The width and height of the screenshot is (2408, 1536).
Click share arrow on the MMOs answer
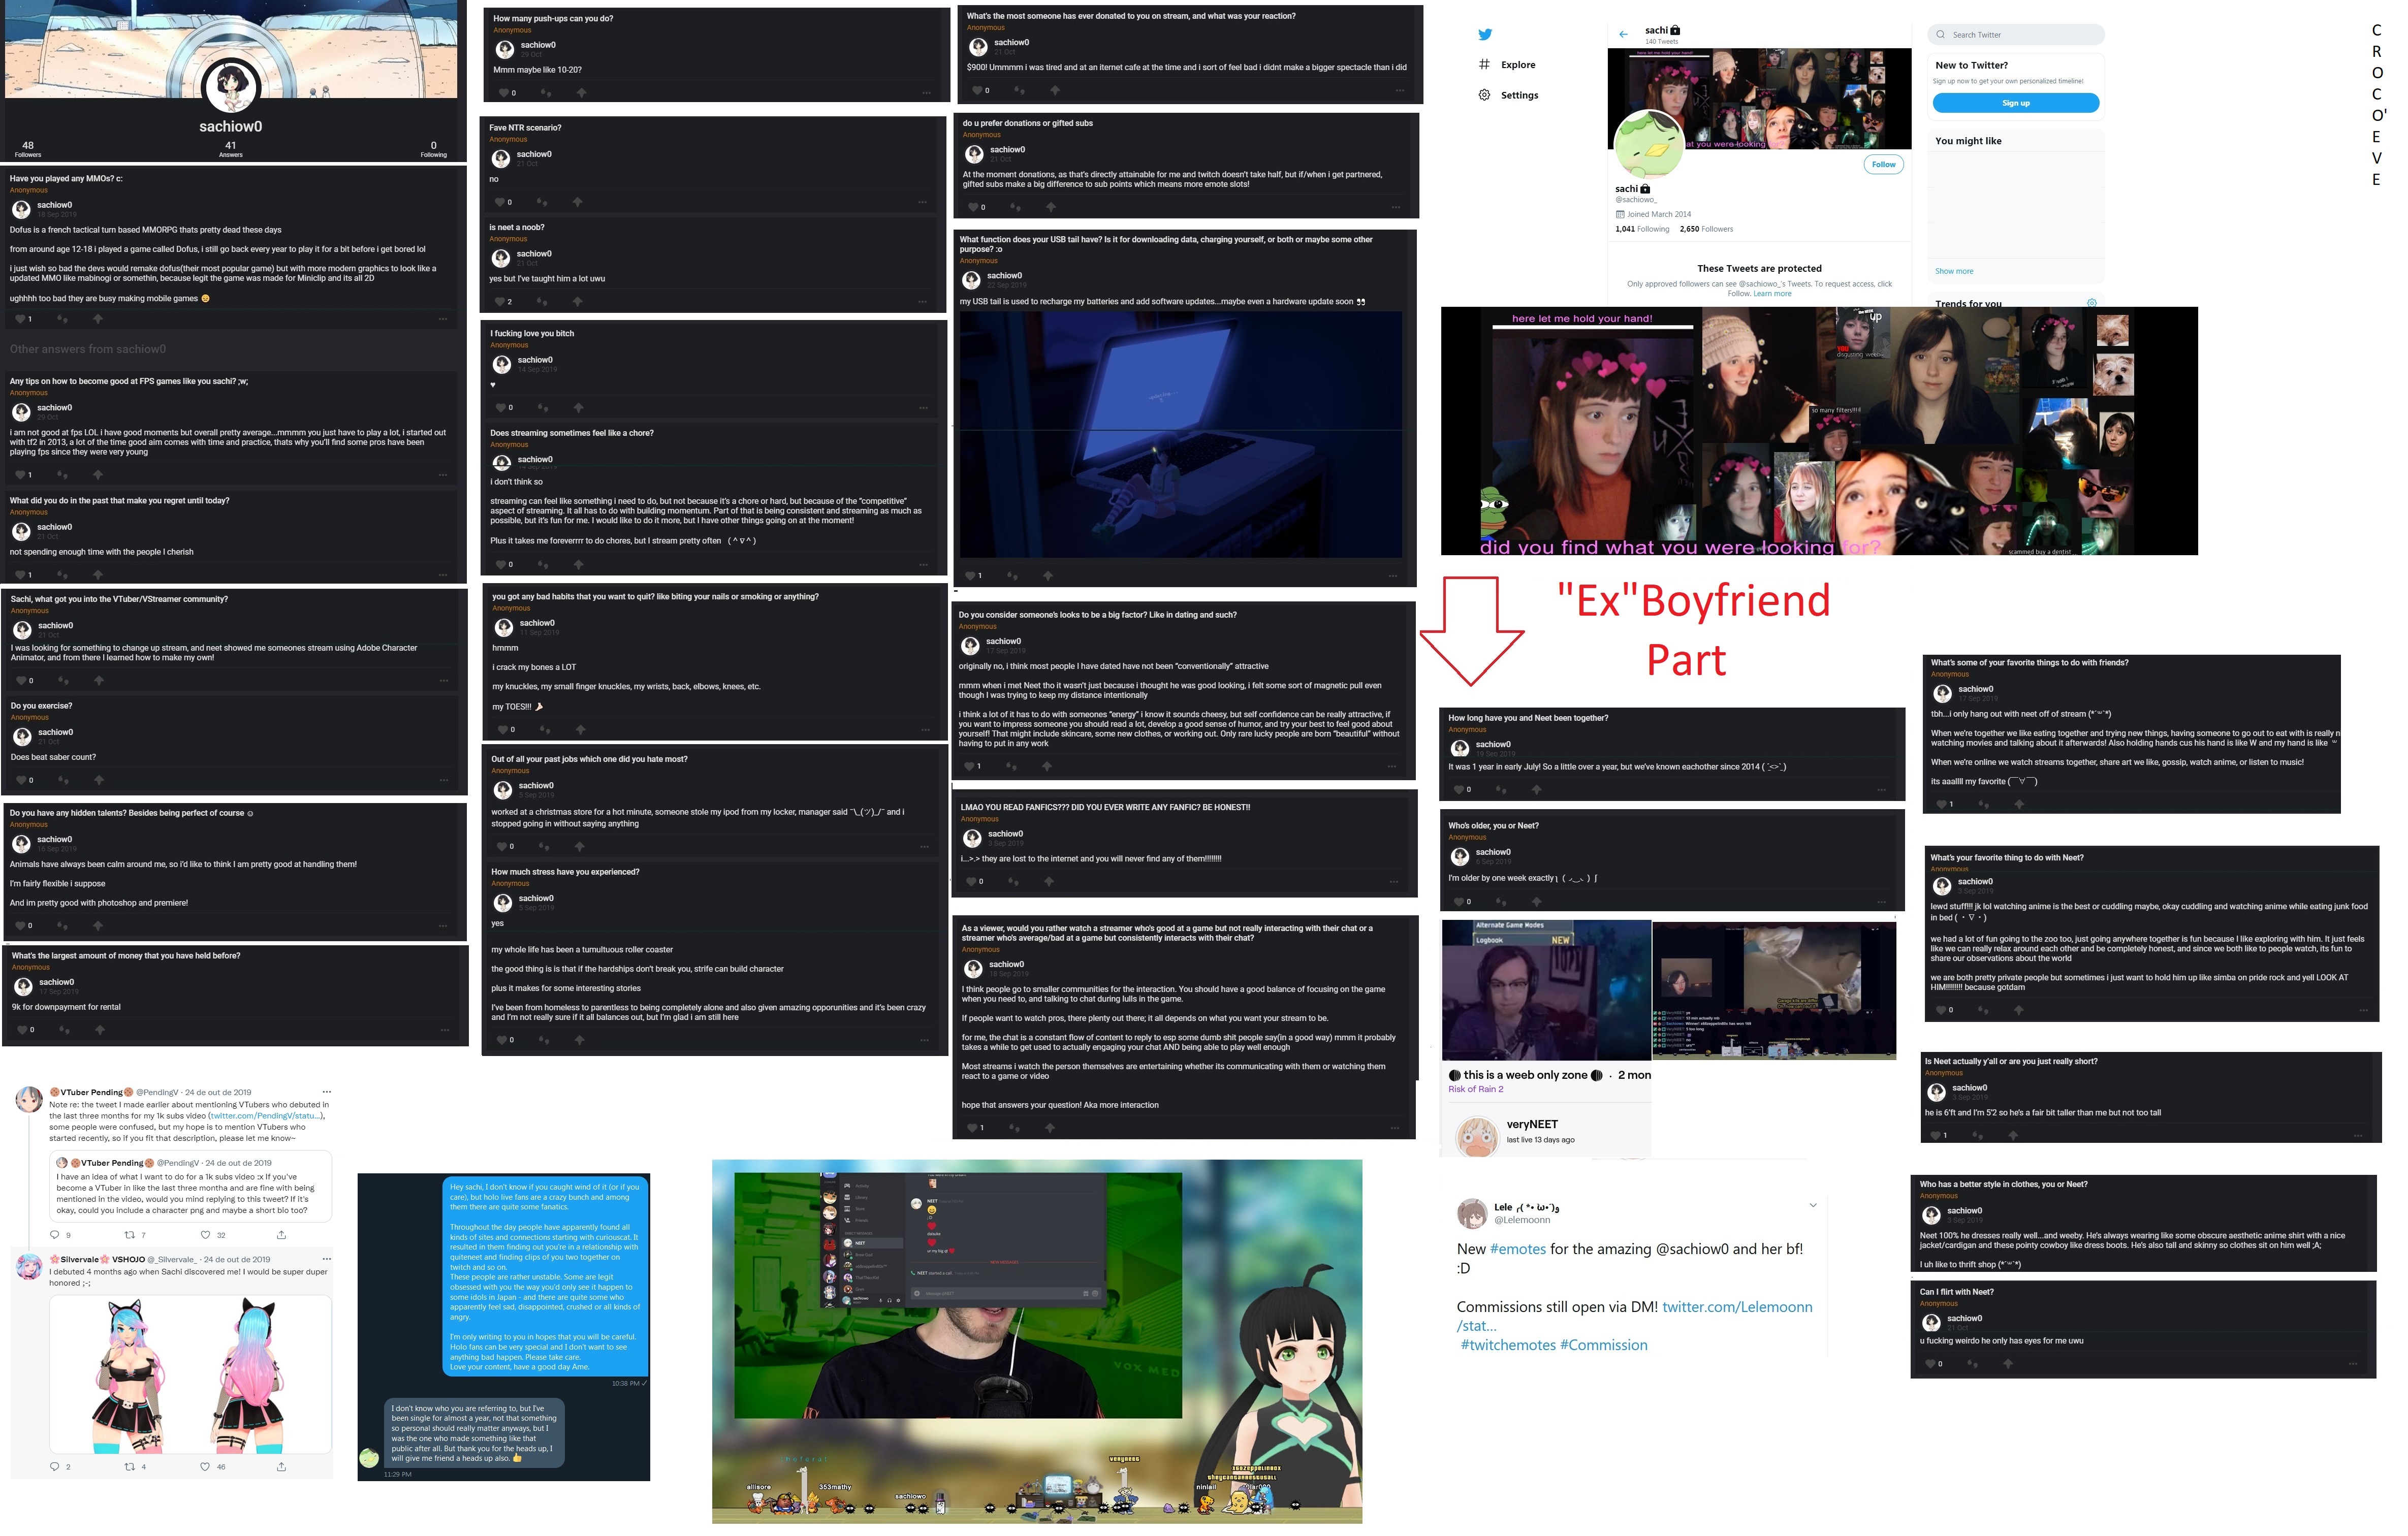[x=97, y=319]
